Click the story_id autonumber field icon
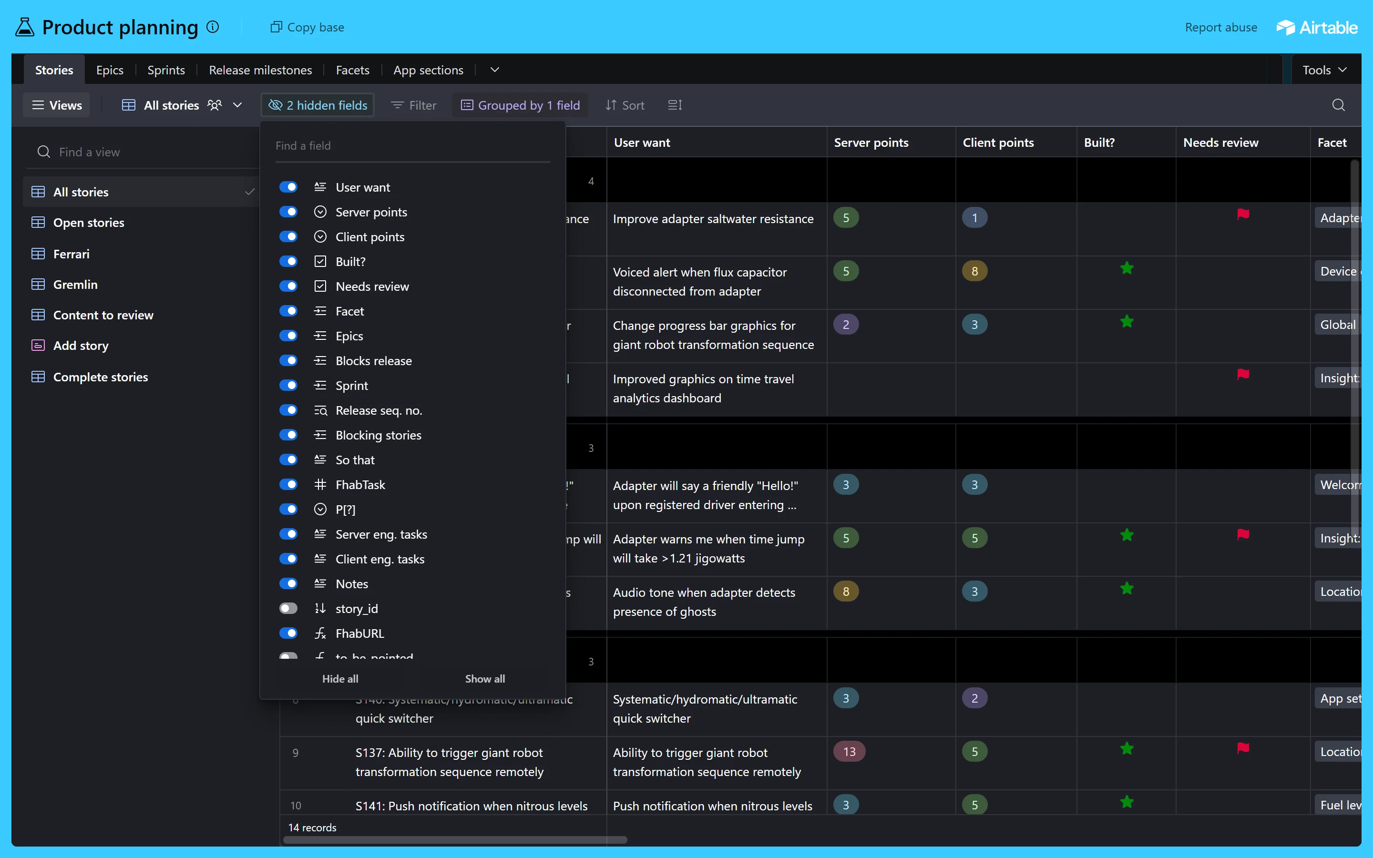Screen dimensions: 1373x858 coord(320,608)
